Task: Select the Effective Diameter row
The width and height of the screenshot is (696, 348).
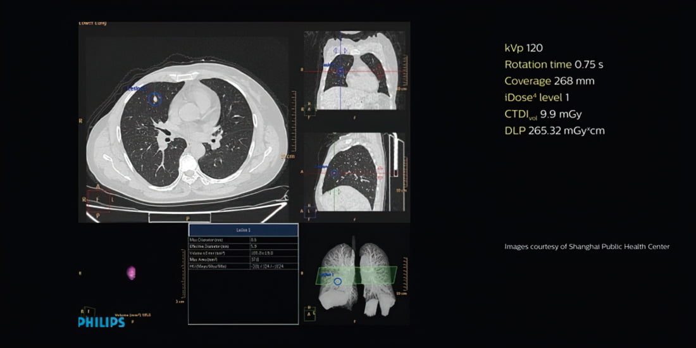Action: (x=243, y=247)
